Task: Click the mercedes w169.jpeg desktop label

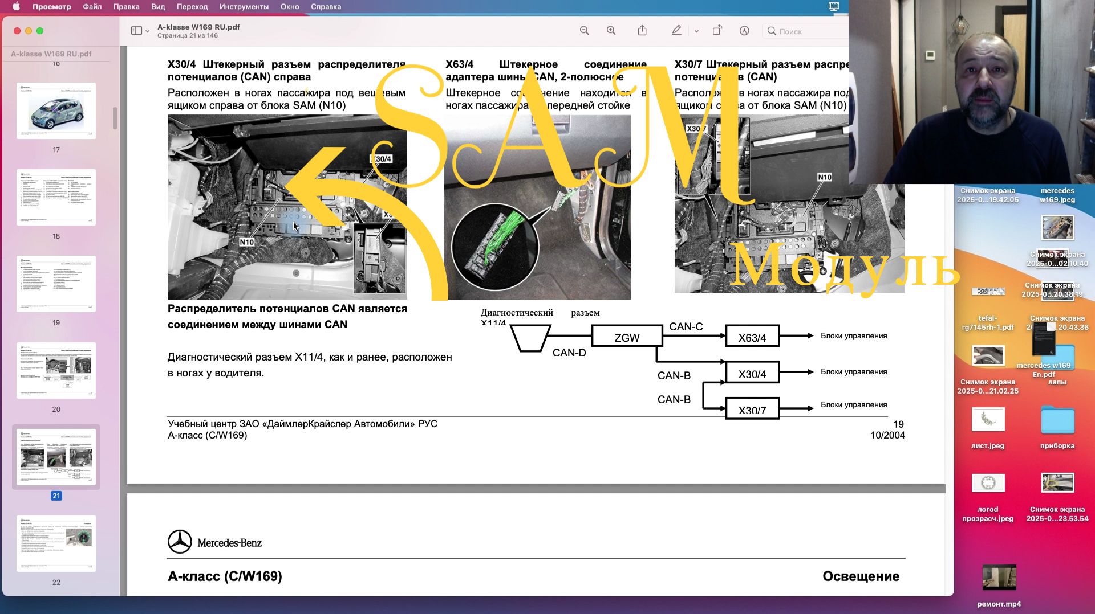Action: tap(1057, 195)
